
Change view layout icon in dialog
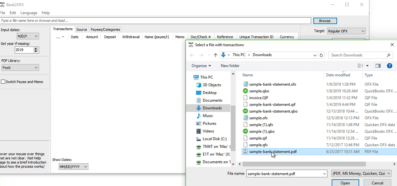(360, 66)
